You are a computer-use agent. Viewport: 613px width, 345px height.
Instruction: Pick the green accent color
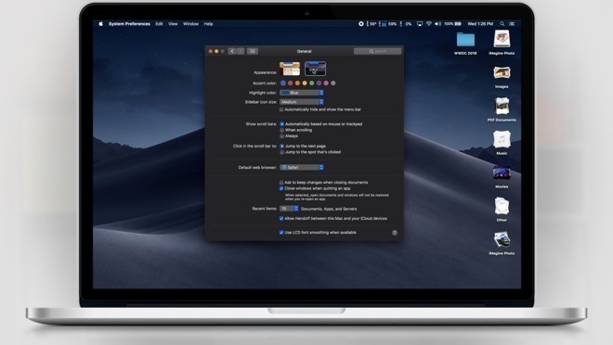(311, 83)
